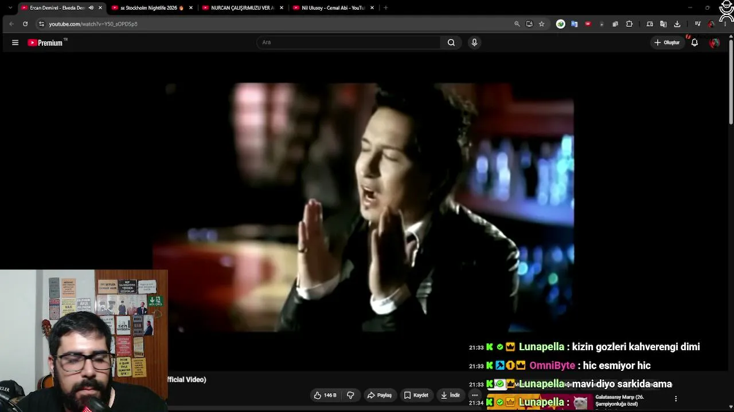
Task: Click the Oluştur create button
Action: [667, 42]
